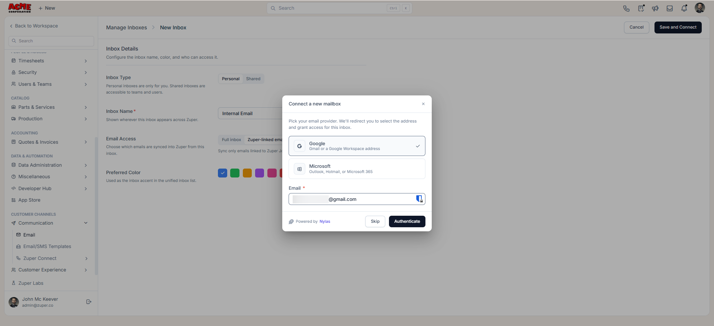Click the Cancel button

pyautogui.click(x=636, y=27)
